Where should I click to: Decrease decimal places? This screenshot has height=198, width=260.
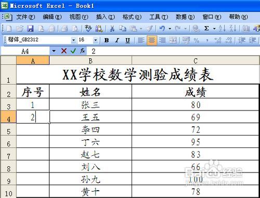coord(228,41)
